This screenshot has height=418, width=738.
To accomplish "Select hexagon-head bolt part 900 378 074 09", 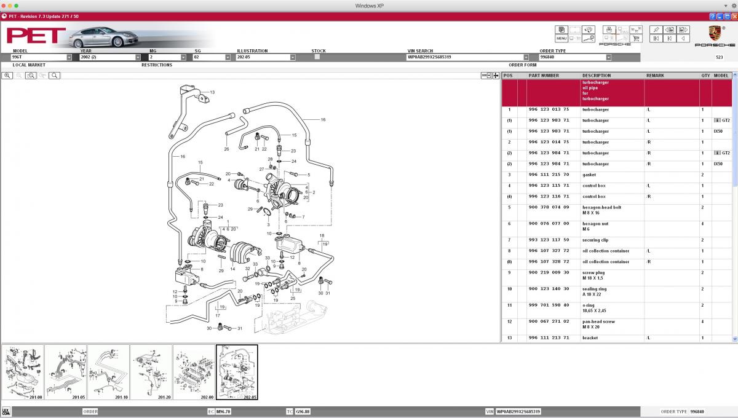I will (x=549, y=207).
